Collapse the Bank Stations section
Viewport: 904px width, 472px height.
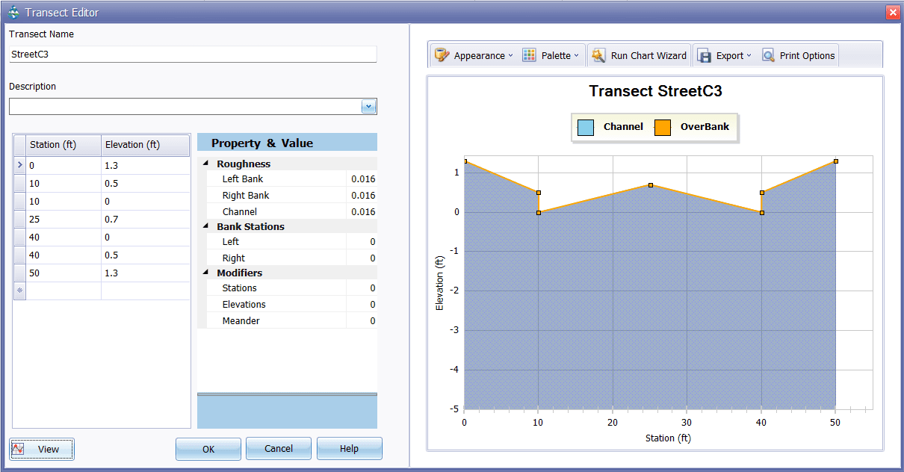[x=207, y=226]
